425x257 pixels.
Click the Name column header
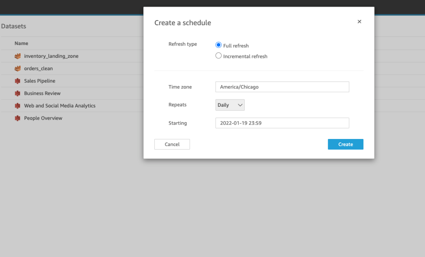click(21, 43)
